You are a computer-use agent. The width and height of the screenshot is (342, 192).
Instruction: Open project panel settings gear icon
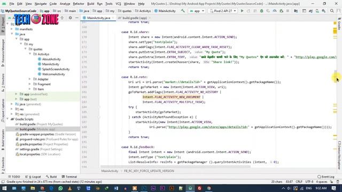(70, 18)
